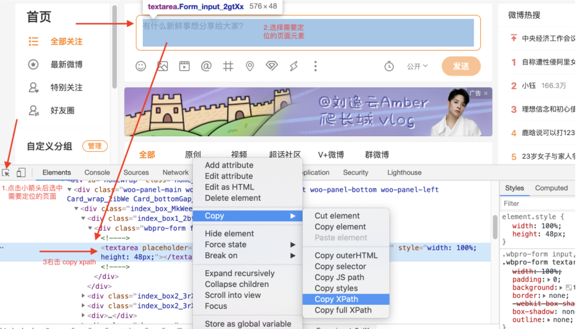Collapse the woo-panel-main div node

pos(70,190)
